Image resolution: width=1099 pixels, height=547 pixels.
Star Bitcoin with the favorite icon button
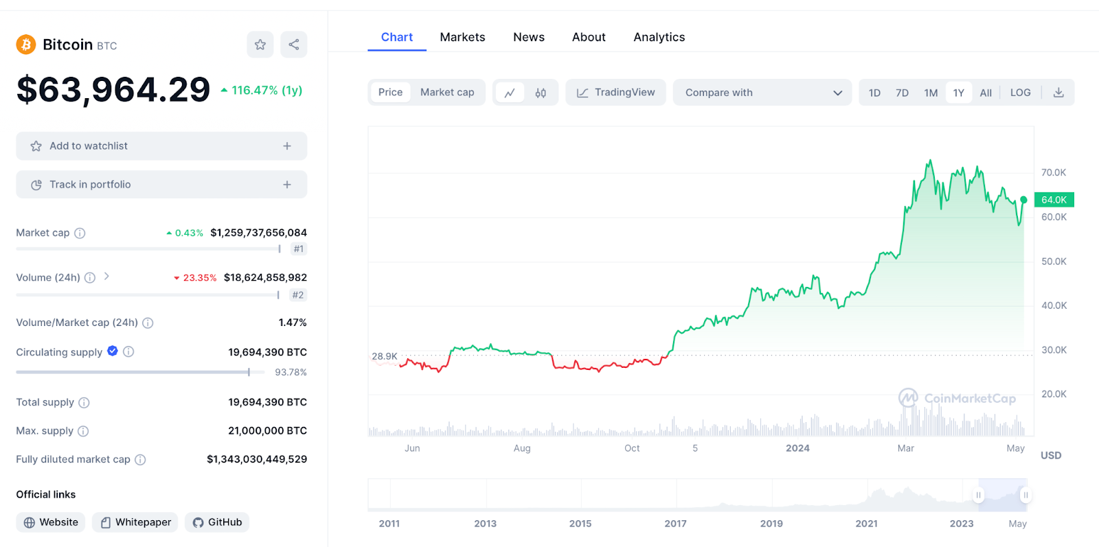point(260,45)
